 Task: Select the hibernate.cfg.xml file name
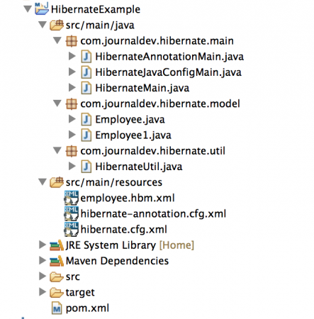(124, 230)
